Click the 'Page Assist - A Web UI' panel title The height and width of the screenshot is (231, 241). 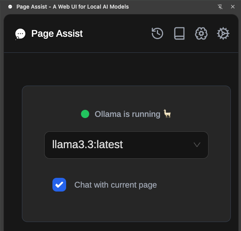(72, 7)
